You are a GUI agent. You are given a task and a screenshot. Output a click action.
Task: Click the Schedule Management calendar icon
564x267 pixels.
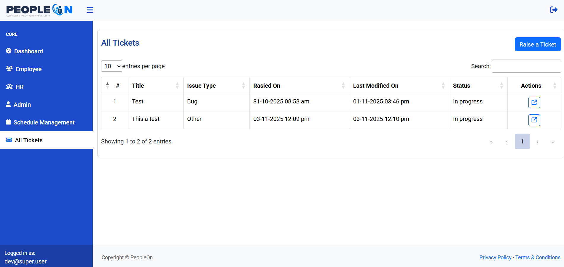8,122
